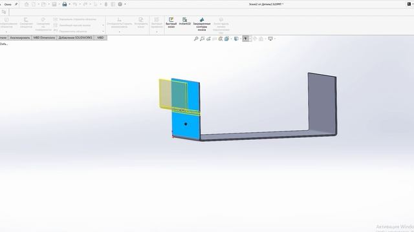Click the icon below the Окно menu
This screenshot has height=232, width=414.
click(4, 12)
